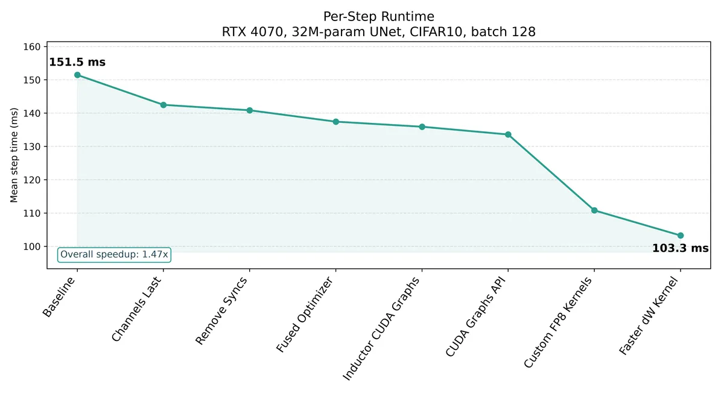Click the 'Remove Syncs' x-axis label
Viewport: 724px width, 394px height.
(x=223, y=310)
